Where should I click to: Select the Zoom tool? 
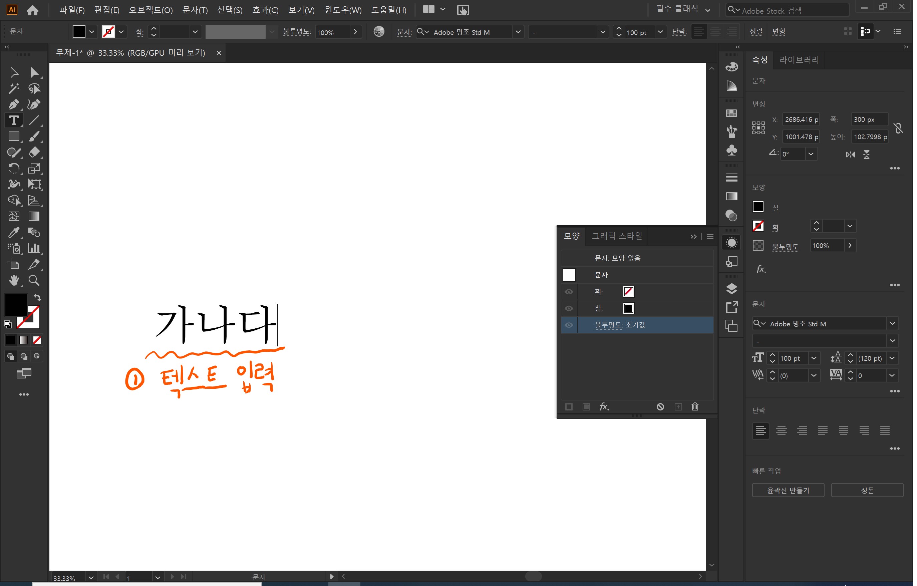tap(34, 281)
